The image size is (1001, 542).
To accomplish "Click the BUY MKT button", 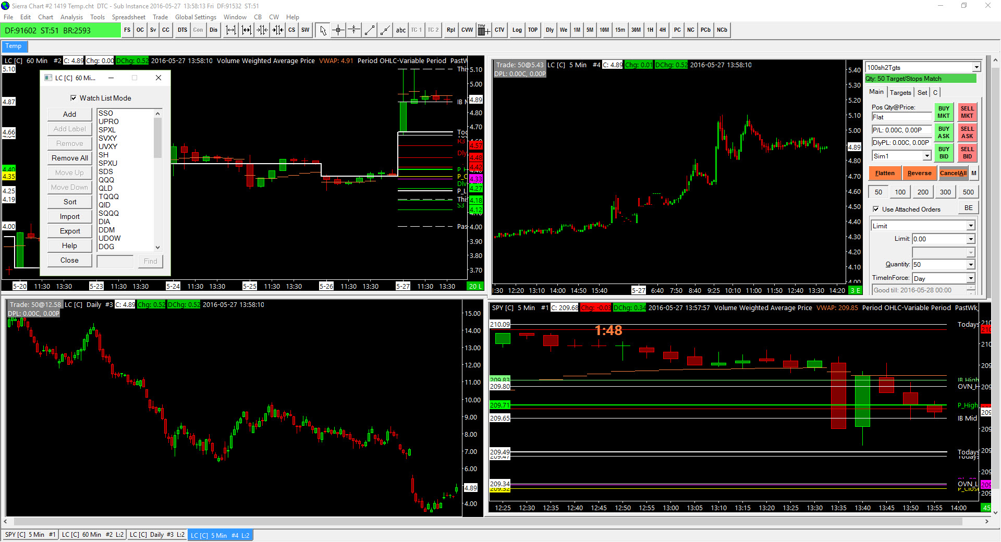I will pos(944,113).
